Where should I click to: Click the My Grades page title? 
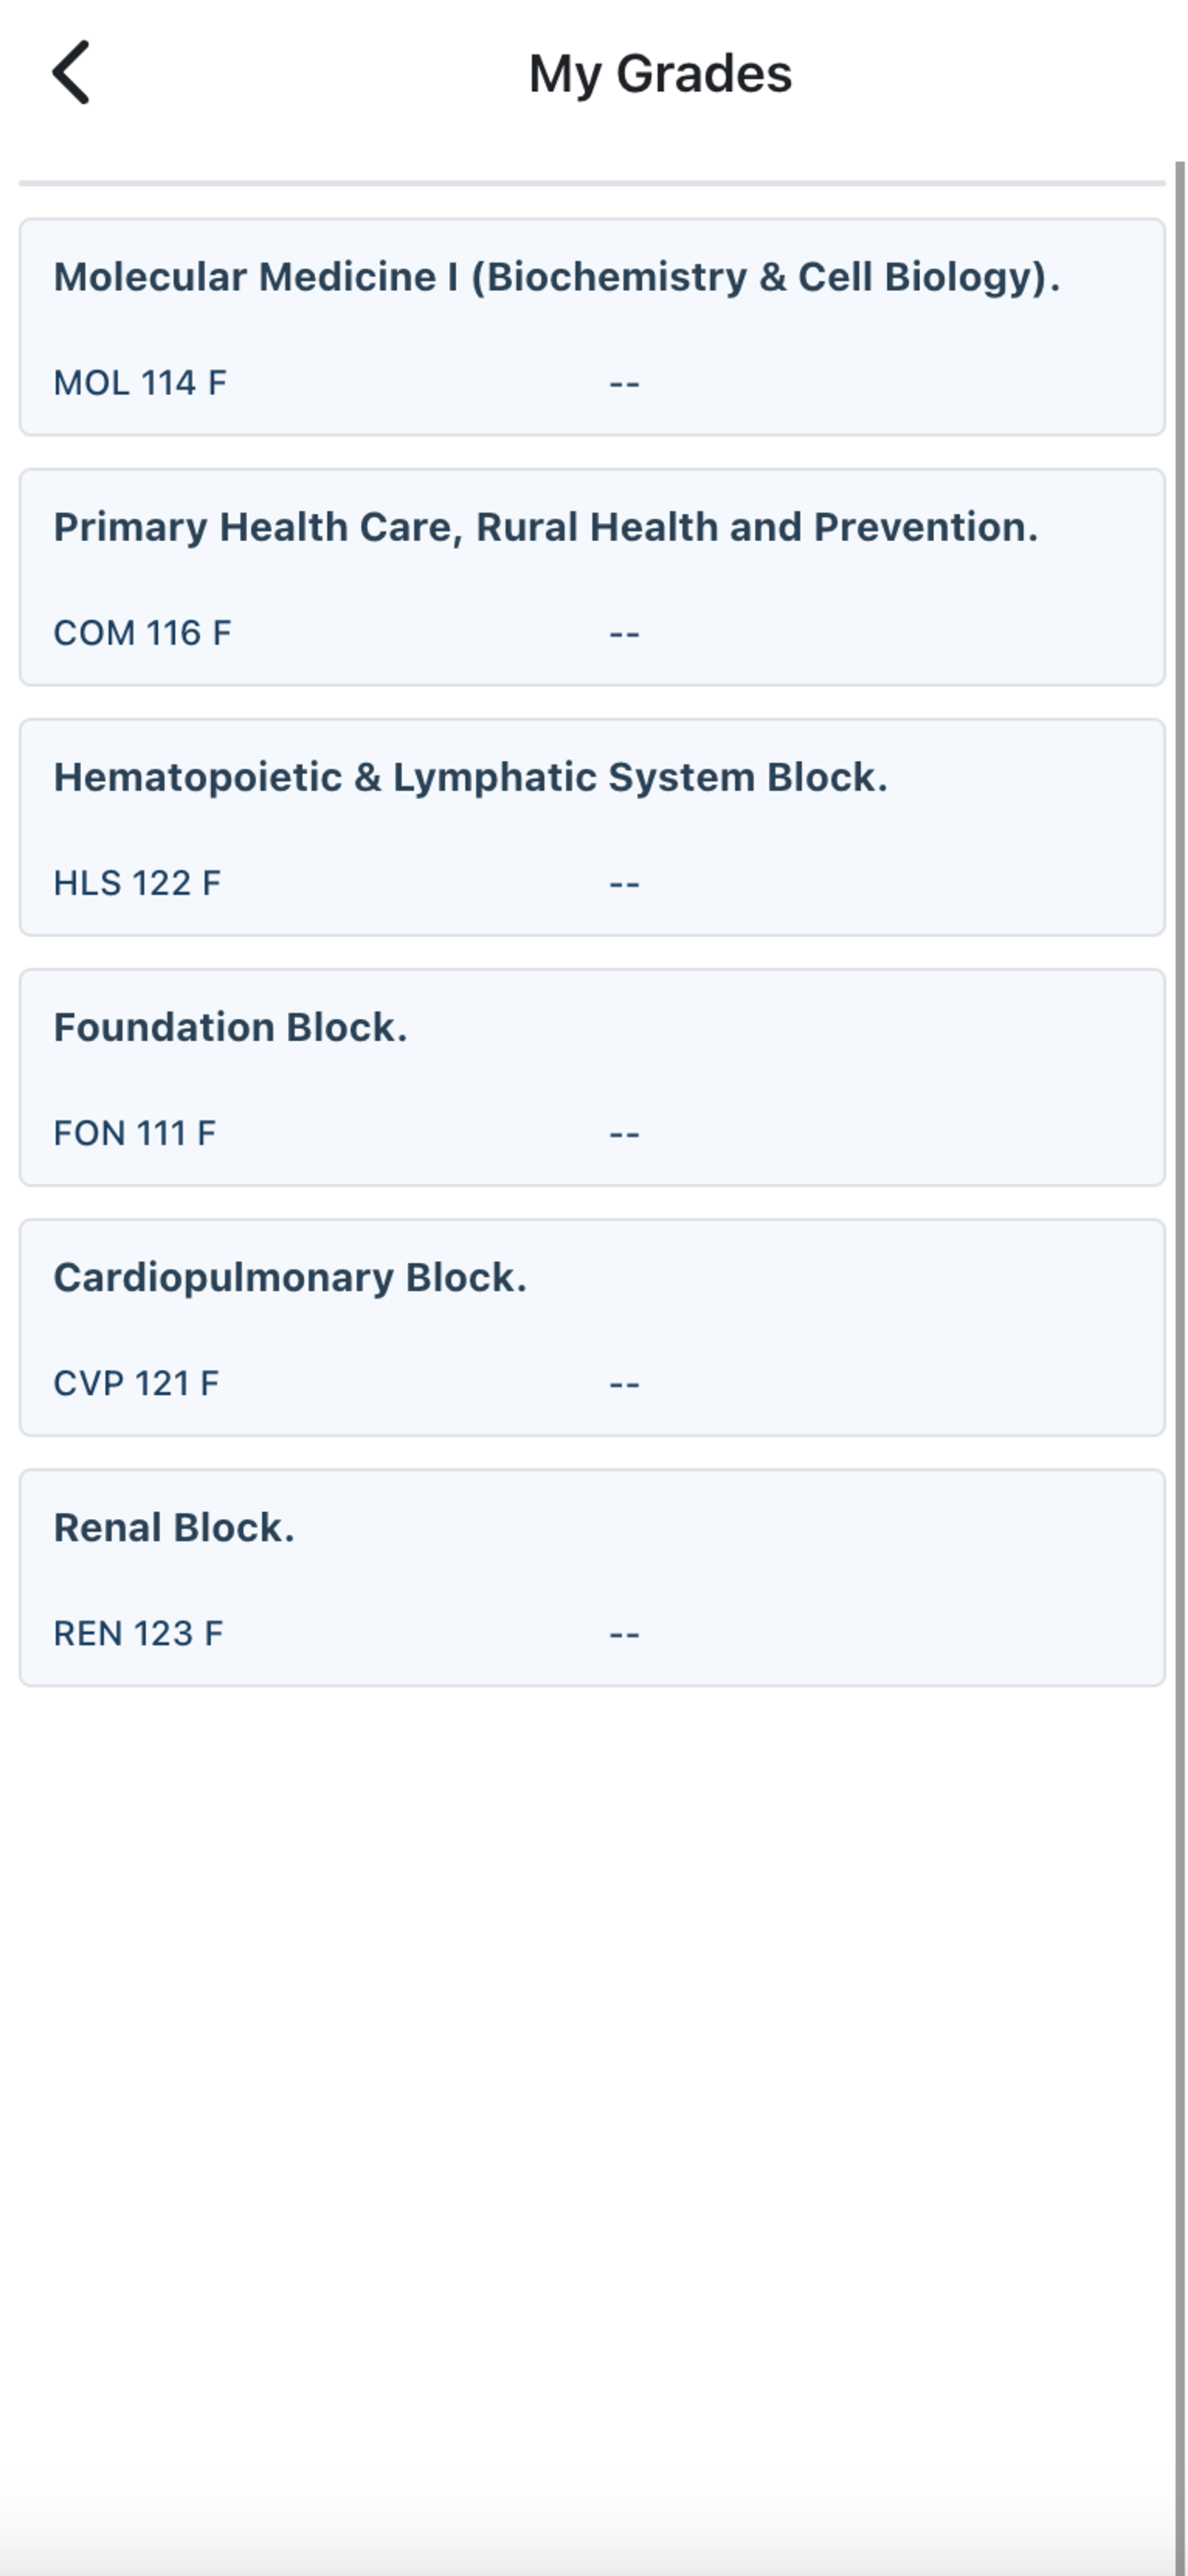660,74
